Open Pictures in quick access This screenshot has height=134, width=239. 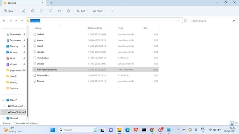pos(13,52)
